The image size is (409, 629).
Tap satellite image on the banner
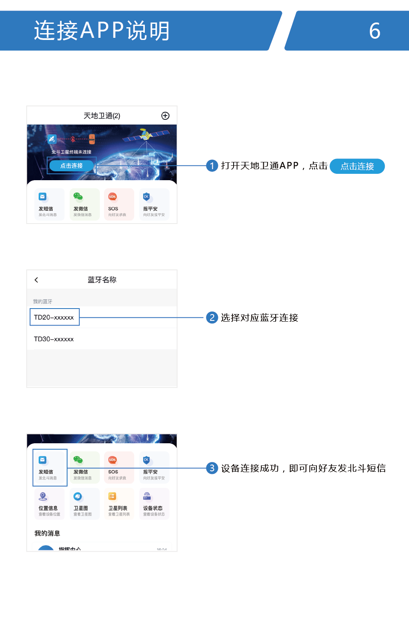[146, 135]
